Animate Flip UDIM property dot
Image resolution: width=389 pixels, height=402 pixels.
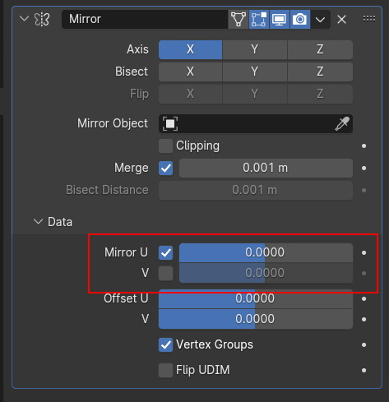364,370
